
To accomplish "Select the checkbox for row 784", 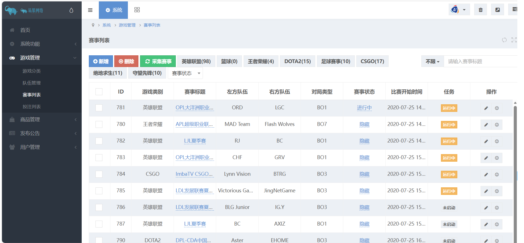I will tap(99, 174).
